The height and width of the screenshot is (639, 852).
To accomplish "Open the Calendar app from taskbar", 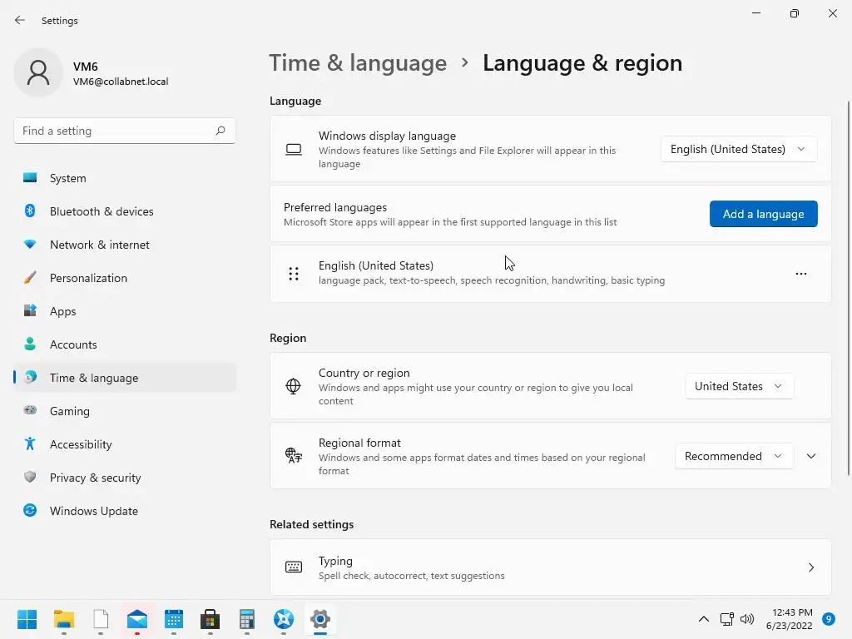I will point(173,619).
